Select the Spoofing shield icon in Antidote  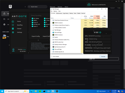tap(13, 25)
